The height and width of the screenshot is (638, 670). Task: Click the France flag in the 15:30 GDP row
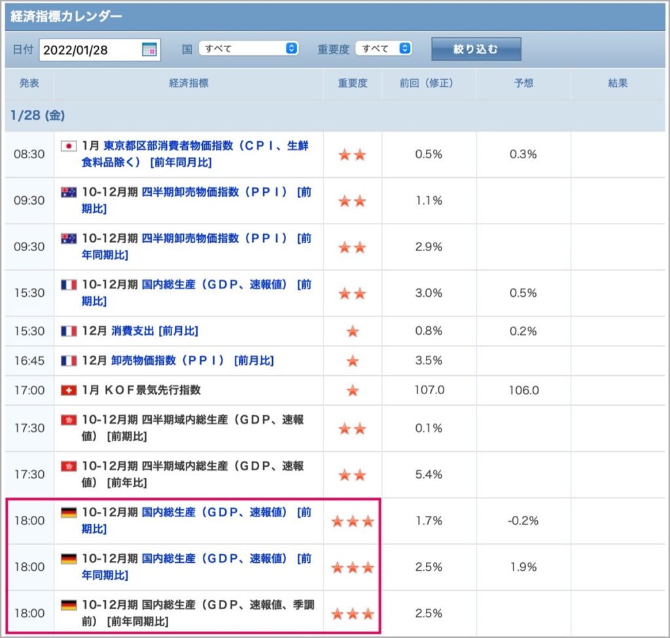click(68, 285)
